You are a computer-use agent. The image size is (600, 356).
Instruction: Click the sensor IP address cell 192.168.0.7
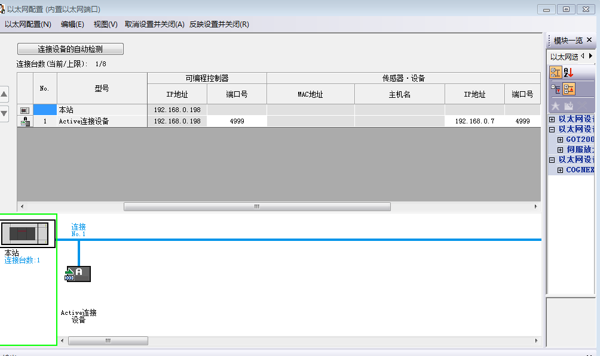tap(475, 121)
